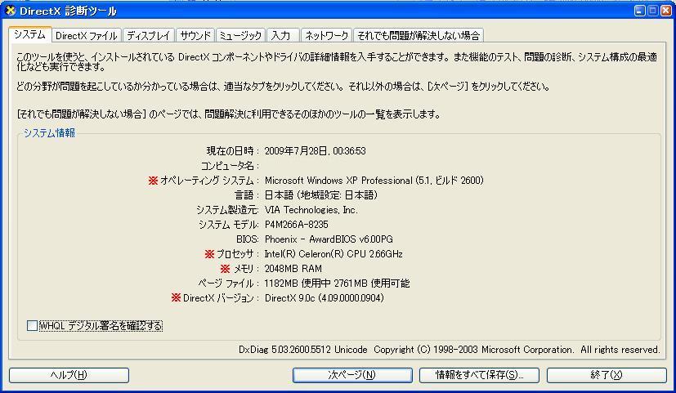The height and width of the screenshot is (393, 676).
Task: Click the DirectX icon in the title bar
Action: coord(11,11)
